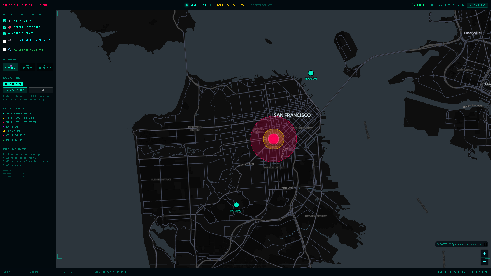This screenshot has height=276, width=491.
Task: Select the NODE-001 marker on the map
Action: (x=236, y=205)
